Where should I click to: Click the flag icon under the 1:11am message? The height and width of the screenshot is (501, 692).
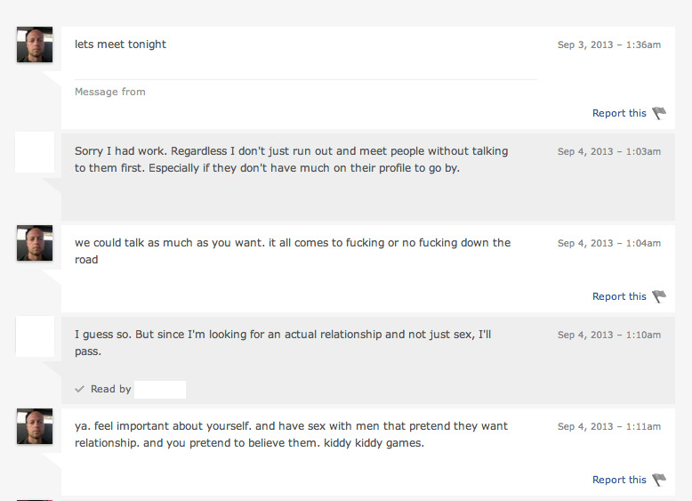(x=659, y=480)
